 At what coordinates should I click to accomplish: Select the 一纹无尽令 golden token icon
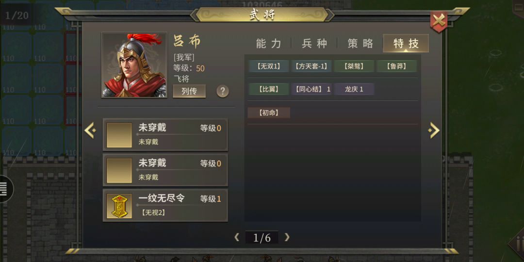pos(119,206)
